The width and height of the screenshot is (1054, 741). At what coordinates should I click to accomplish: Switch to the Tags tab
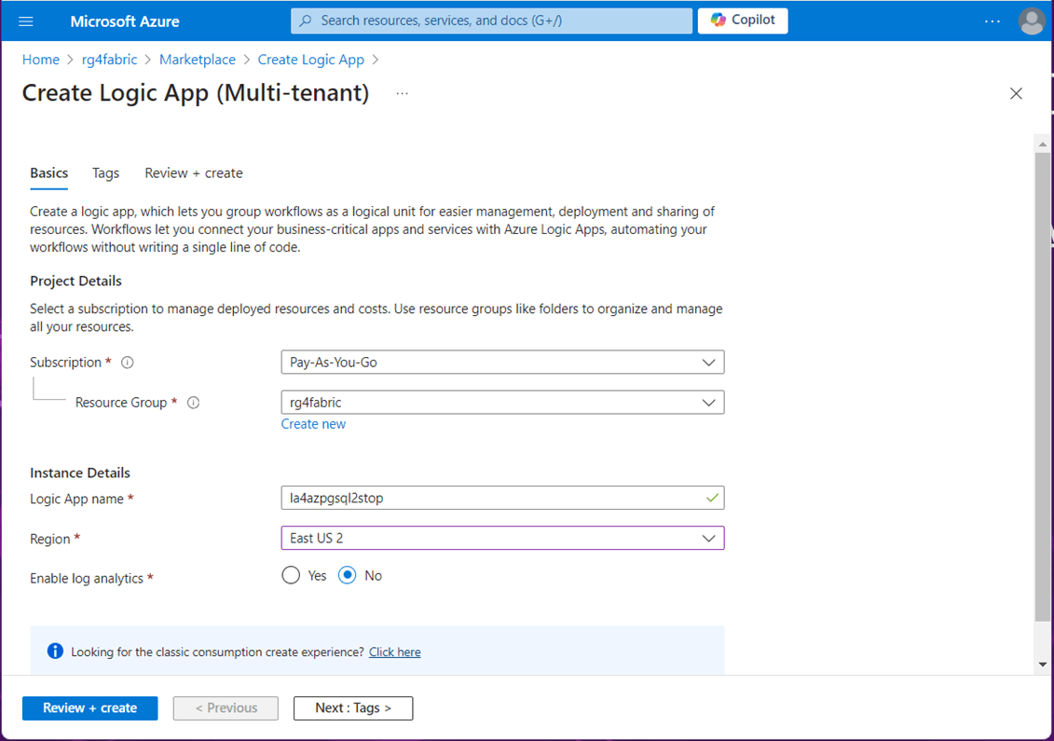click(105, 173)
